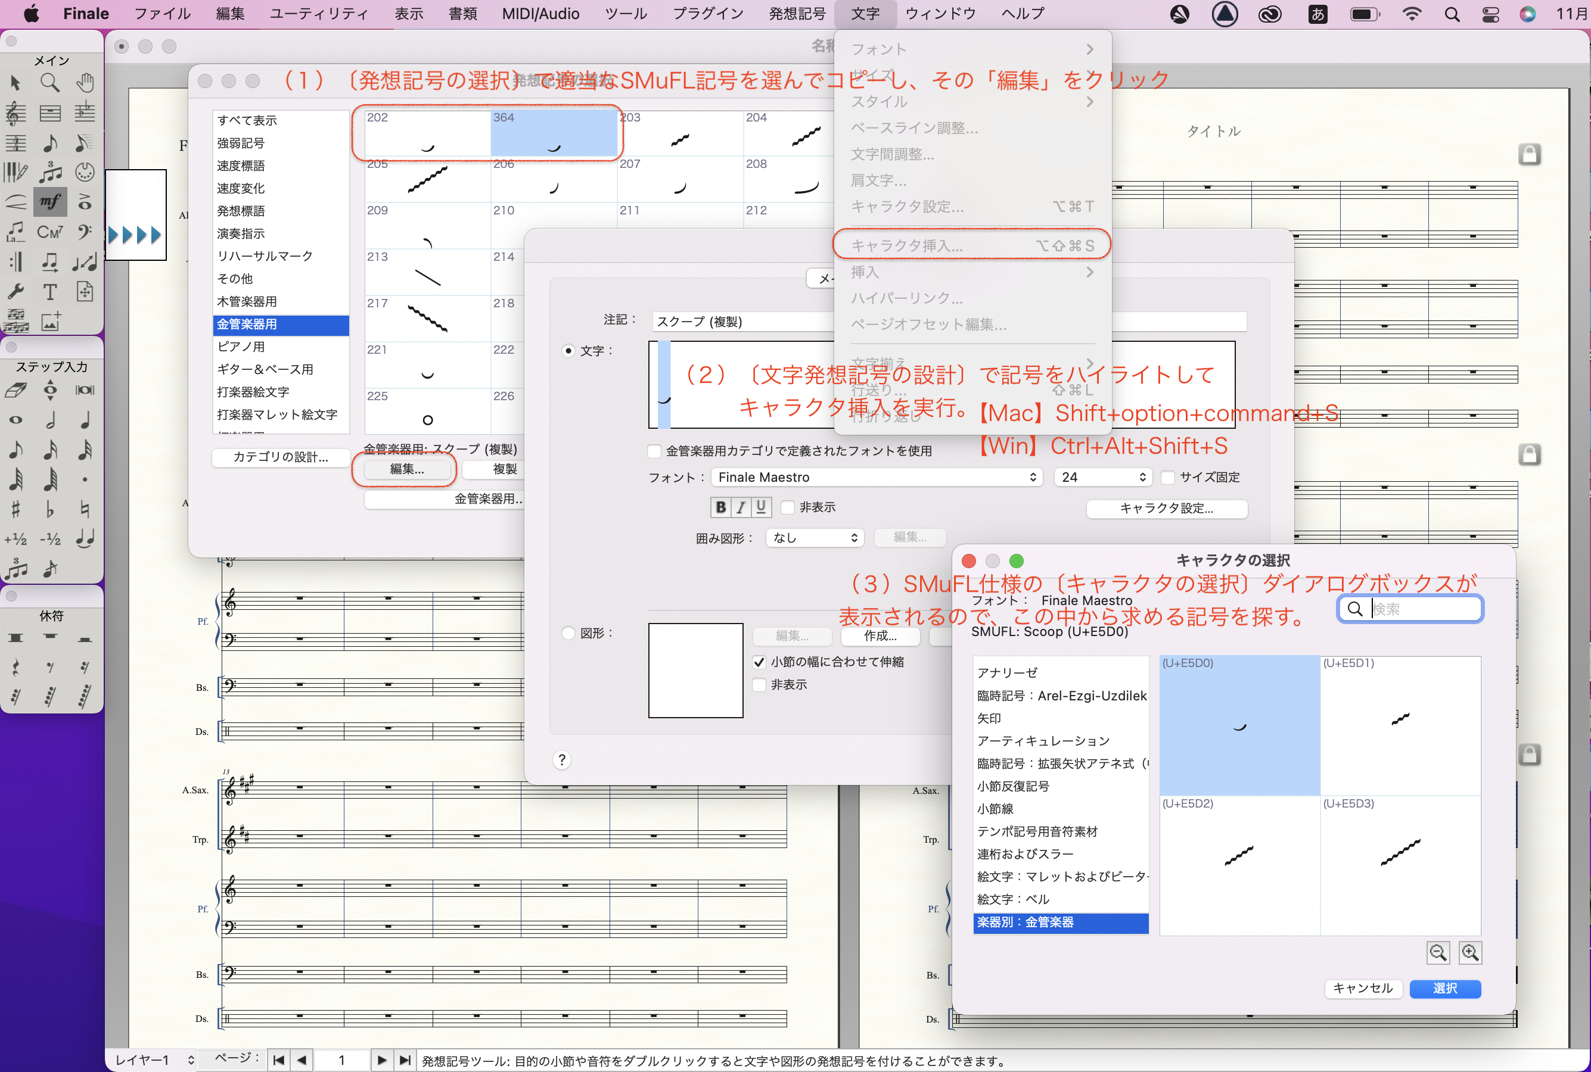Screen dimensions: 1591x1072
Task: Select the augmentation dot tool
Action: (x=85, y=479)
